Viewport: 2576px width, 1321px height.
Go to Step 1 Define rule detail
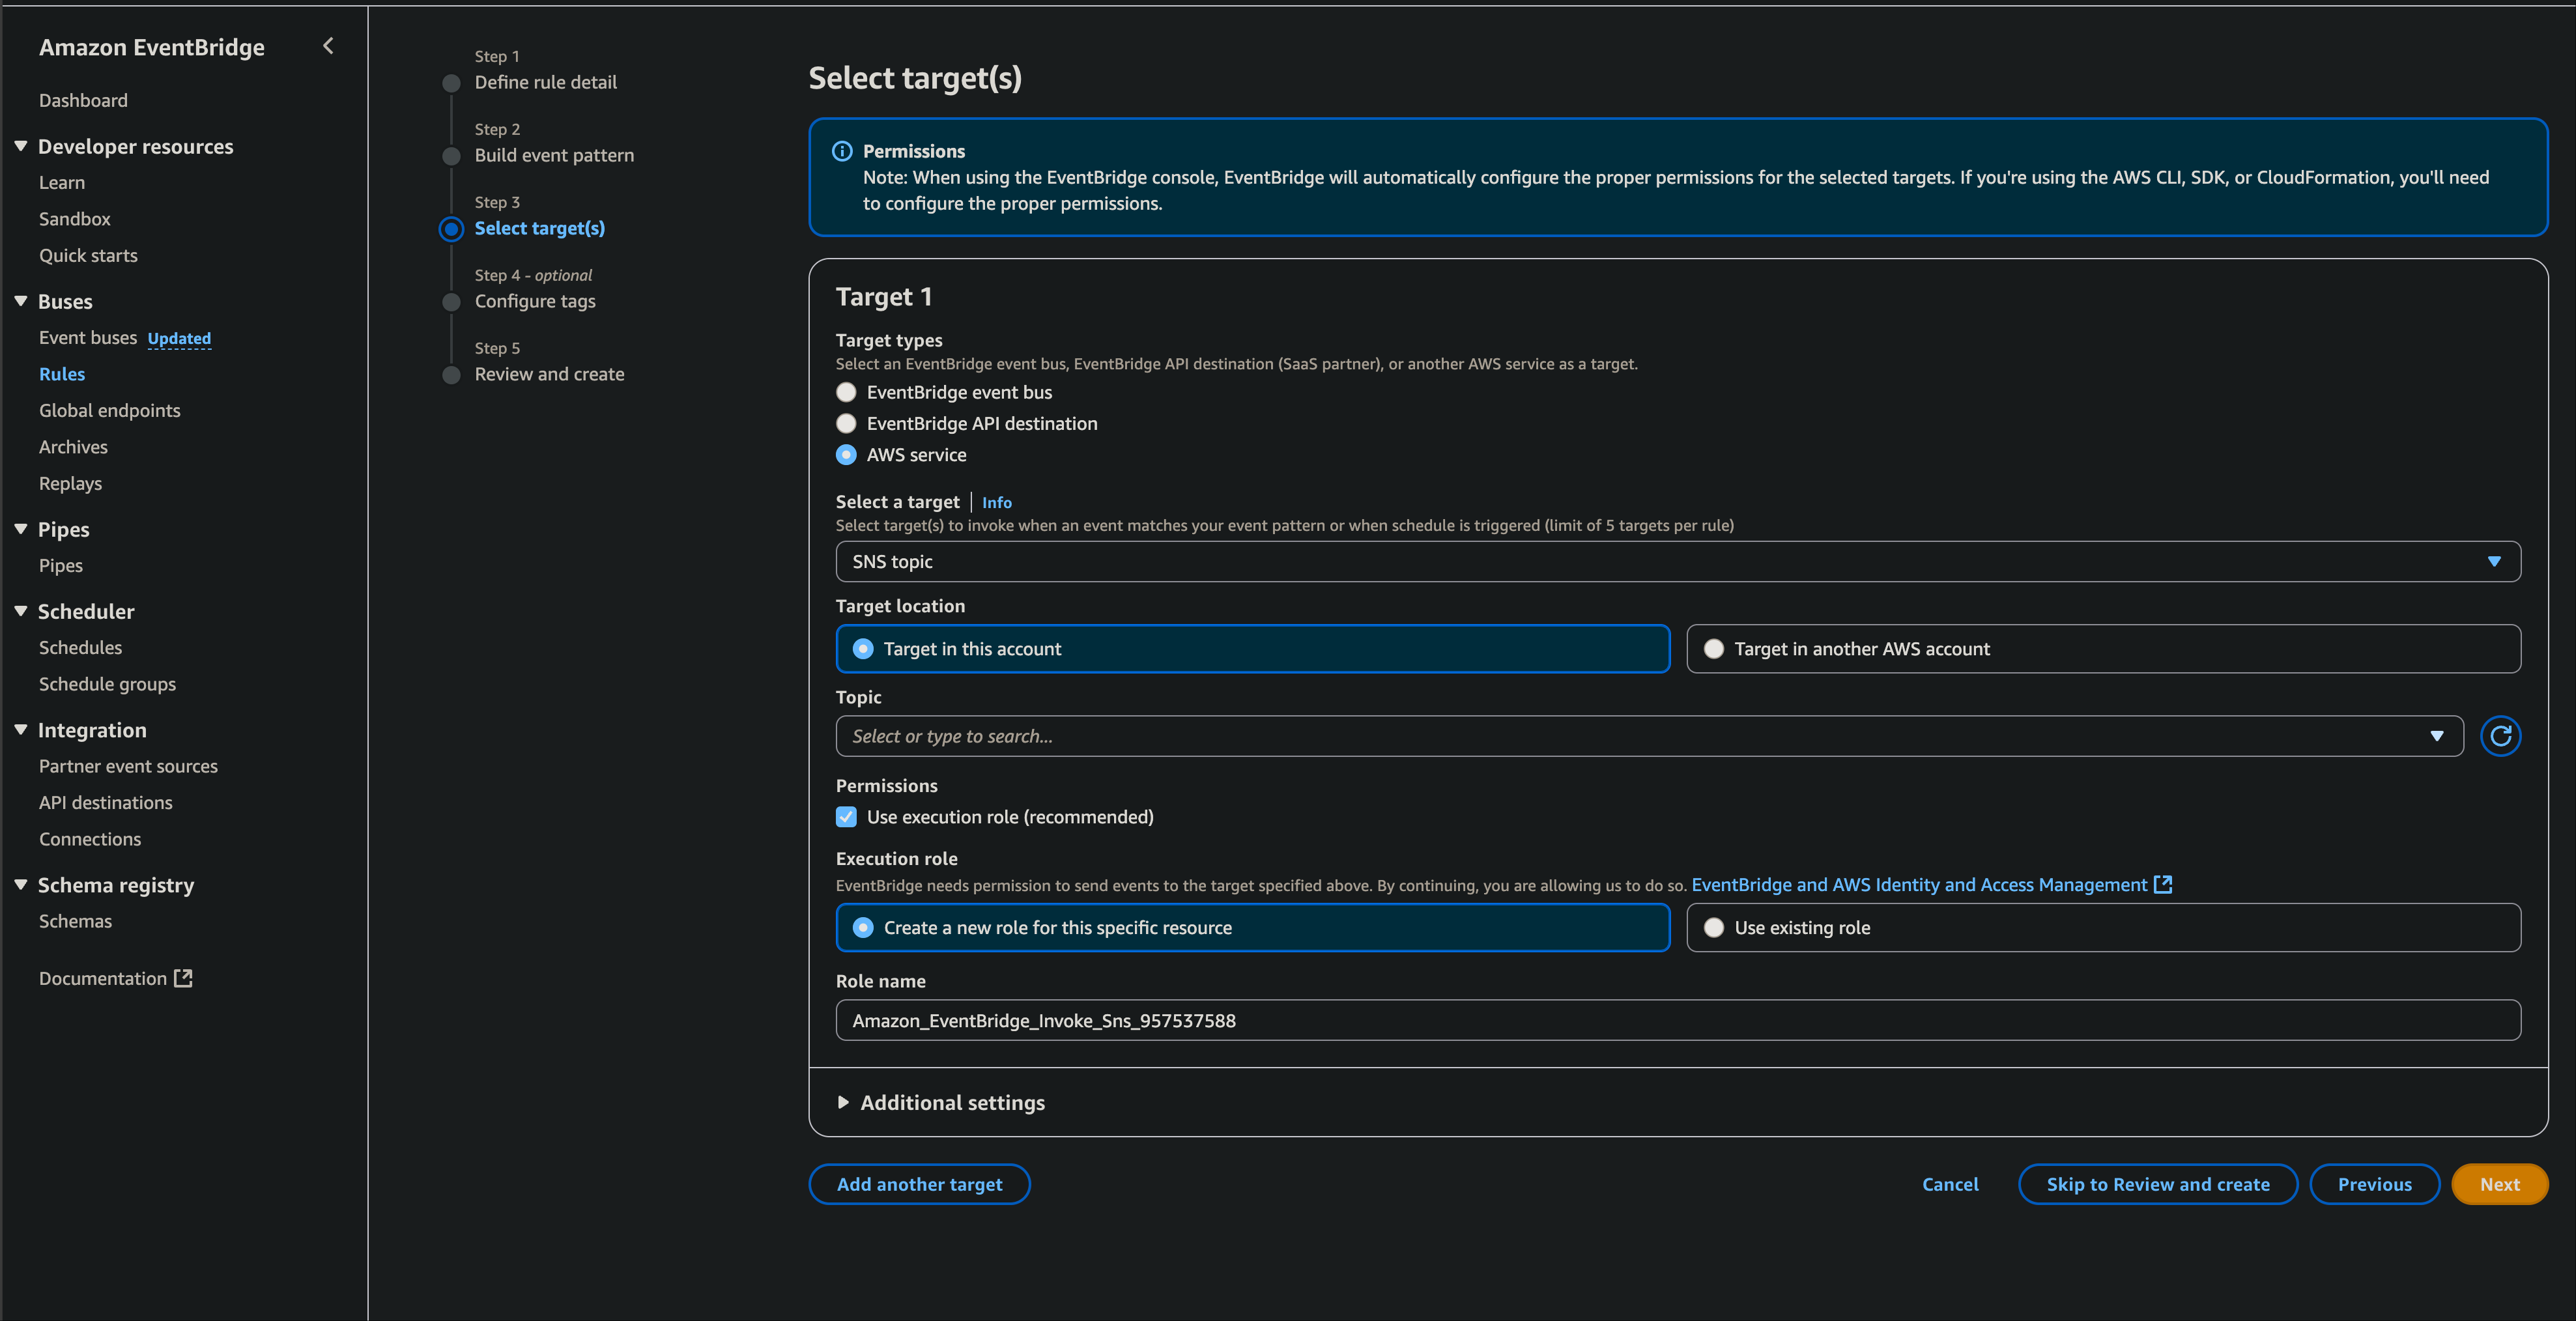pyautogui.click(x=545, y=82)
